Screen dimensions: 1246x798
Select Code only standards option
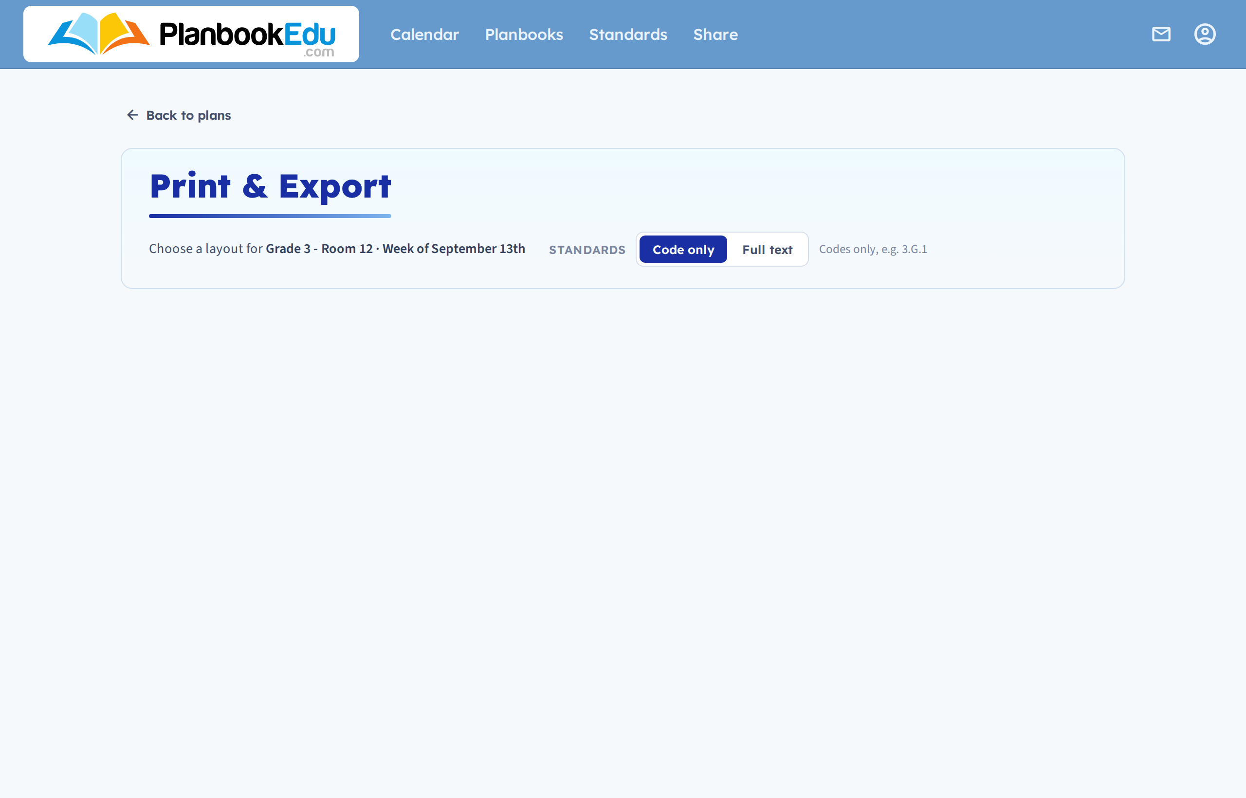tap(683, 249)
